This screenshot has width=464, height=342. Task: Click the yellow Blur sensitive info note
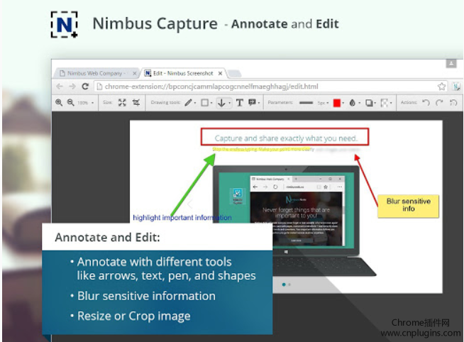pyautogui.click(x=409, y=206)
